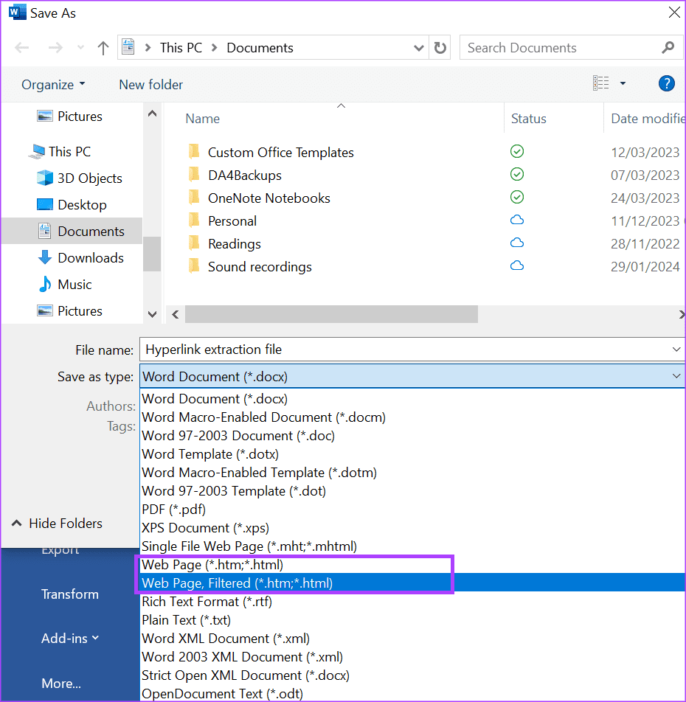Expand the address bar history dropdown
This screenshot has width=686, height=702.
point(419,48)
